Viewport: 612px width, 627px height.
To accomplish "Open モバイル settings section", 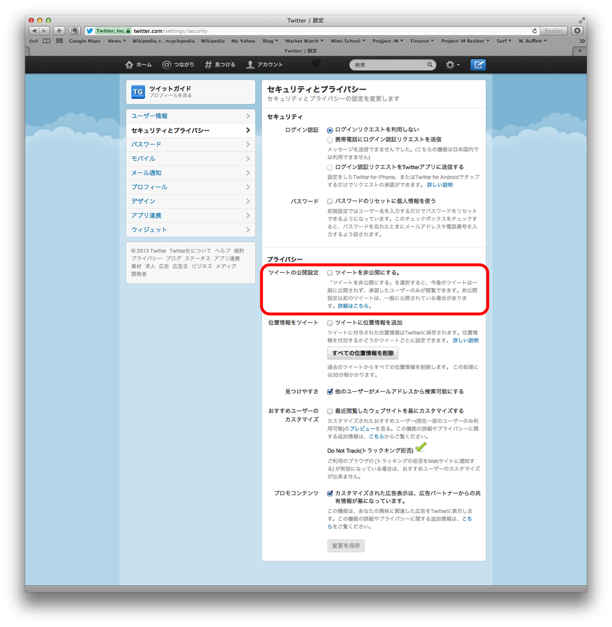I will 191,159.
